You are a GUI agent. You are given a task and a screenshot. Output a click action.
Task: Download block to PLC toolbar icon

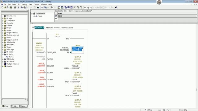[38, 7]
